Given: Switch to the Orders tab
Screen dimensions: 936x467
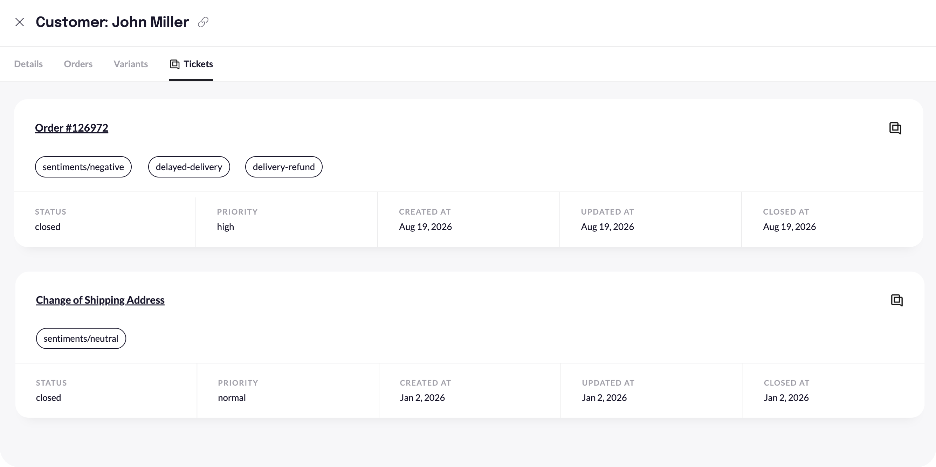Looking at the screenshot, I should tap(78, 64).
